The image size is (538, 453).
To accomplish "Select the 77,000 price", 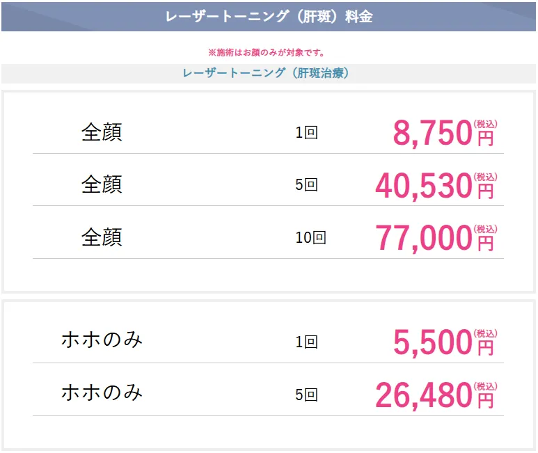I will coord(423,239).
